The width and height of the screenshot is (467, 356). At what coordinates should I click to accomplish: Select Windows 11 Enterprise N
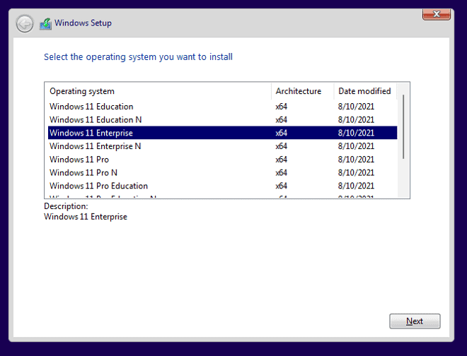point(222,146)
